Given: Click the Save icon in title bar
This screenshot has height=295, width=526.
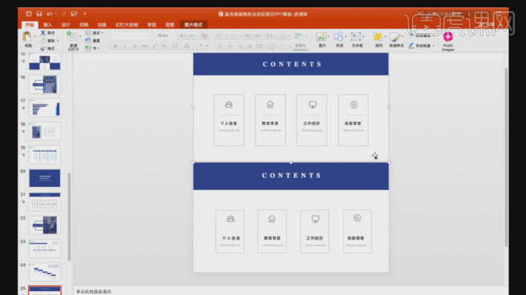Looking at the screenshot, I should pos(39,14).
